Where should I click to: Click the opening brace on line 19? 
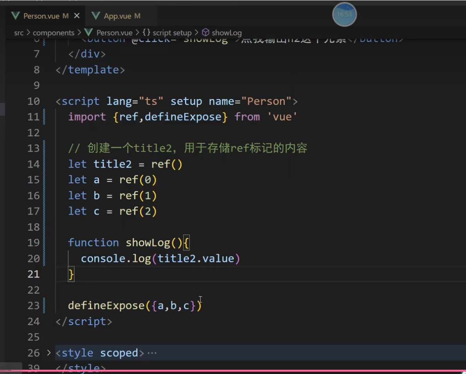(186, 243)
